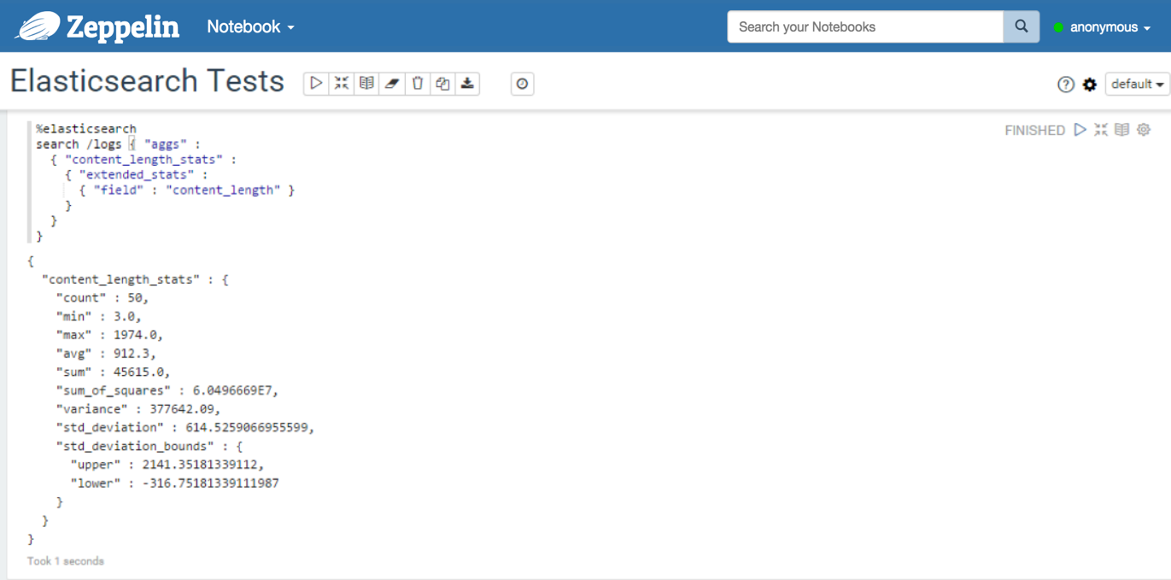The width and height of the screenshot is (1171, 580).
Task: Open keyboard shortcuts help icon
Action: click(x=1065, y=85)
